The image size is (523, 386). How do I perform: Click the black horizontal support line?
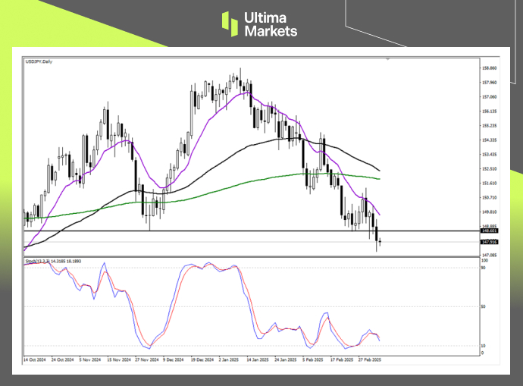[x=227, y=231]
